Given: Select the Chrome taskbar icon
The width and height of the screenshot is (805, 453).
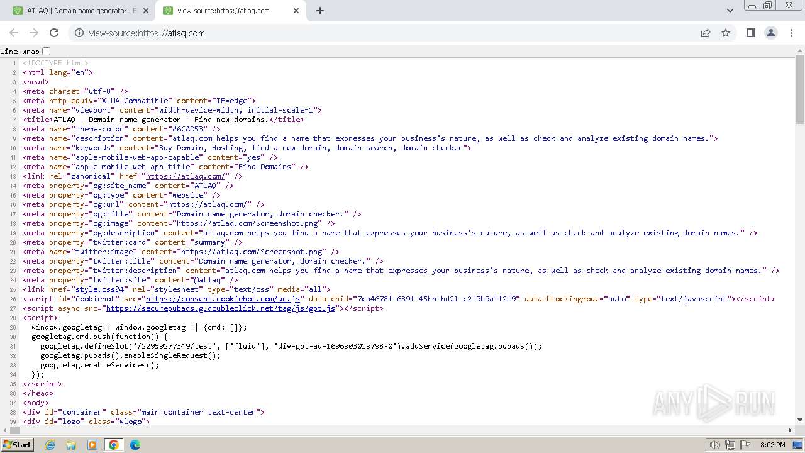Looking at the screenshot, I should point(114,445).
